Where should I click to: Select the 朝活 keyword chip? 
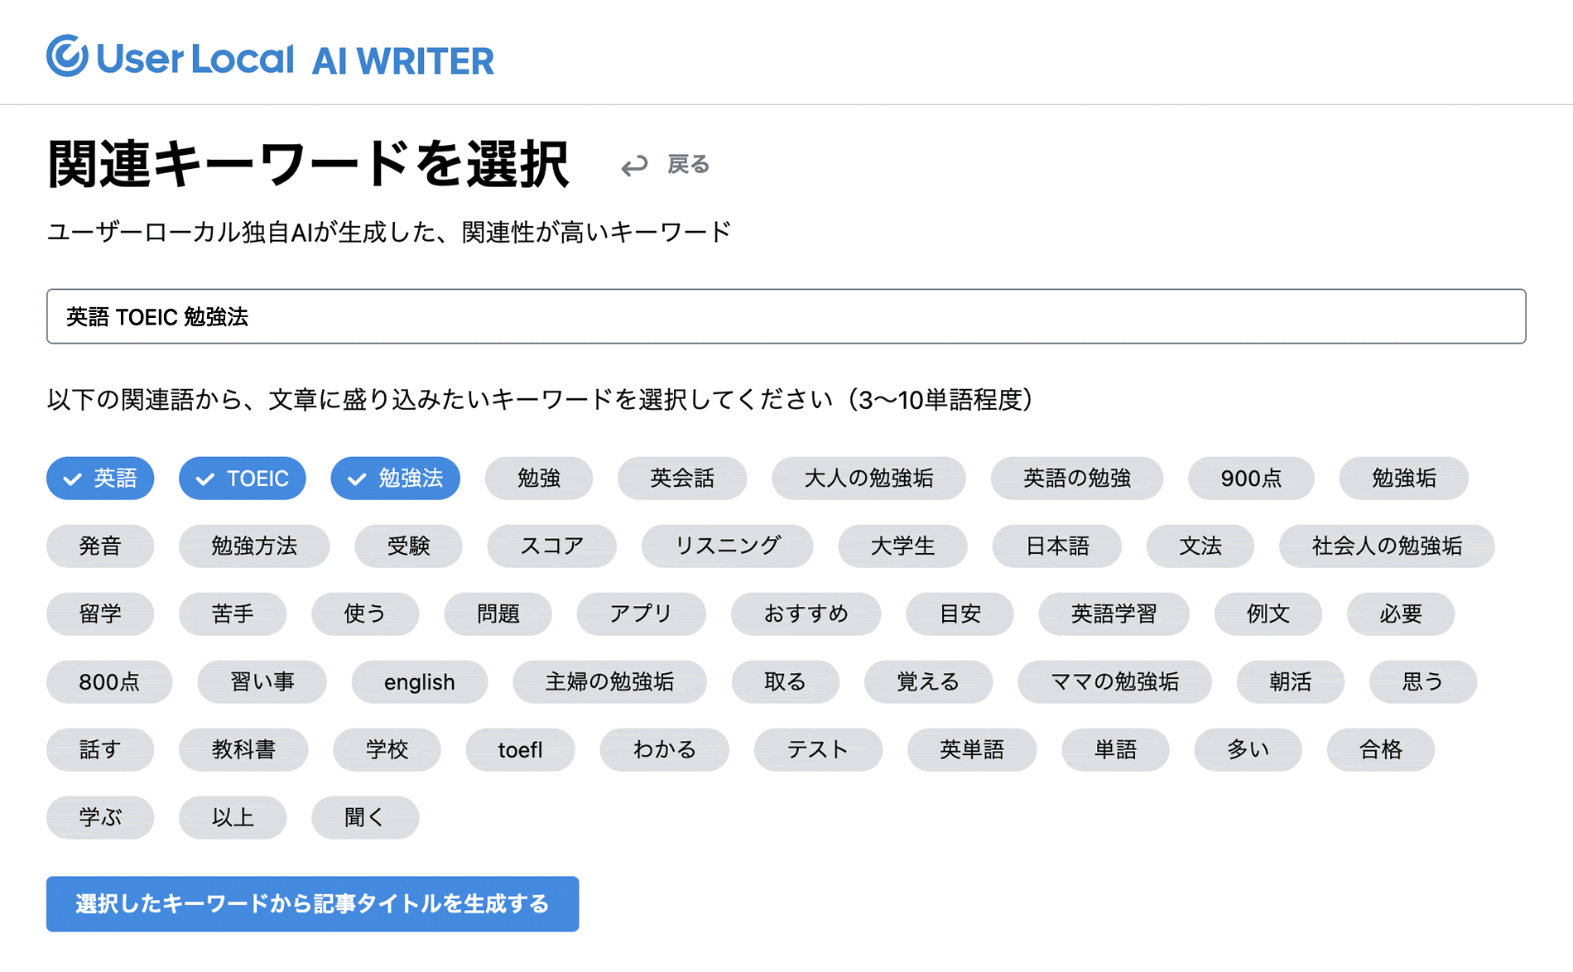point(1290,681)
